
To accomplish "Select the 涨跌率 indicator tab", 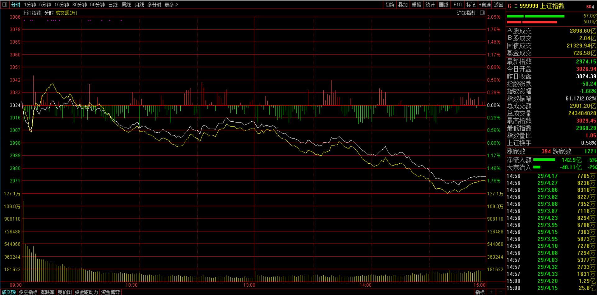I will click(x=48, y=292).
